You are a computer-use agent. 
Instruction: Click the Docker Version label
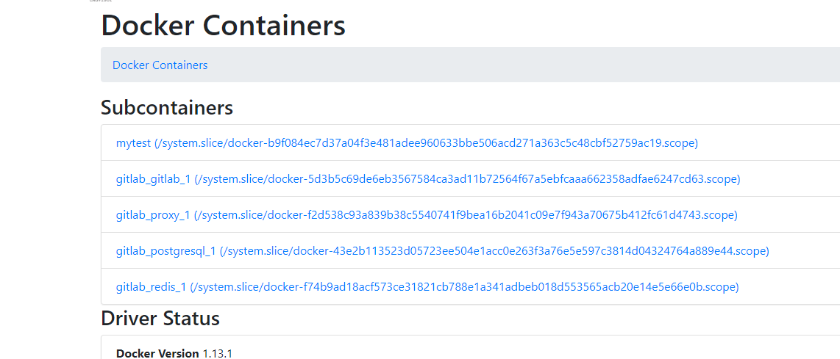click(157, 353)
